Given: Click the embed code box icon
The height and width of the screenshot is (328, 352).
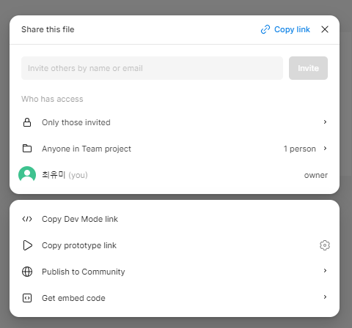Looking at the screenshot, I should pyautogui.click(x=27, y=298).
